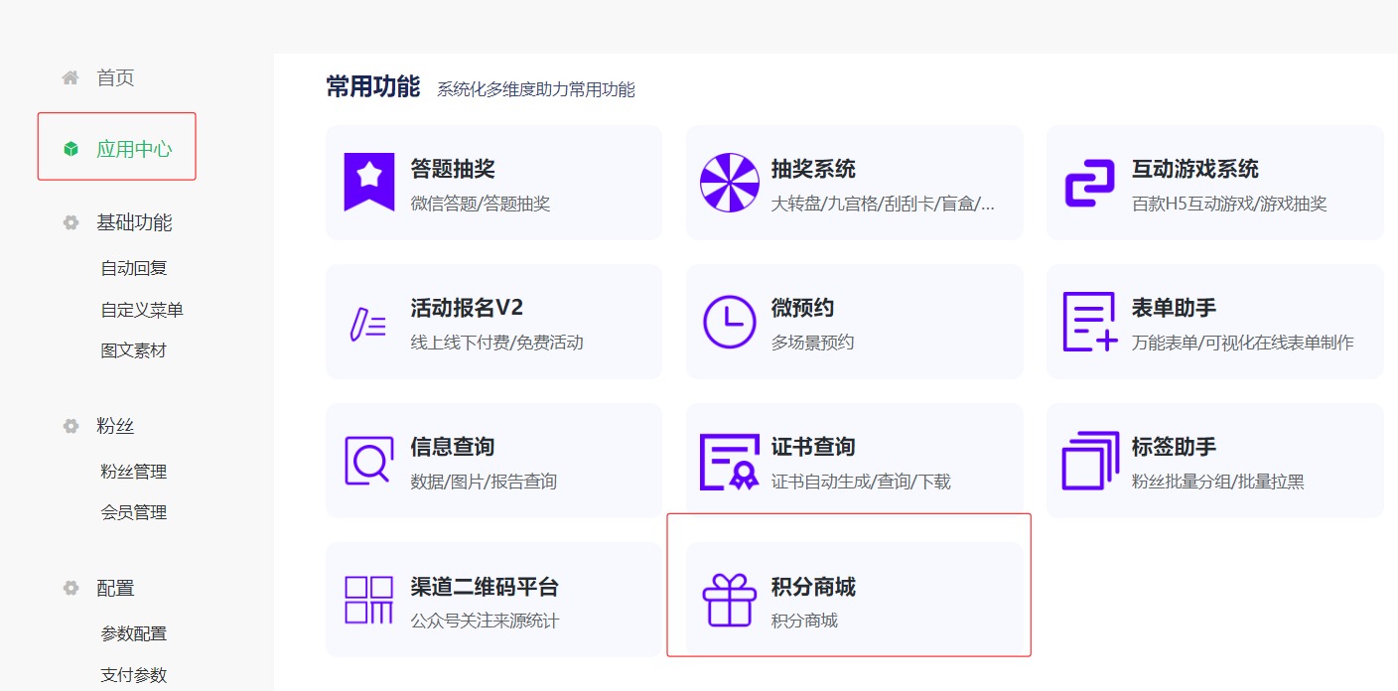Open the 互动游戏系统 card title
This screenshot has height=691, width=1398.
[x=1195, y=169]
